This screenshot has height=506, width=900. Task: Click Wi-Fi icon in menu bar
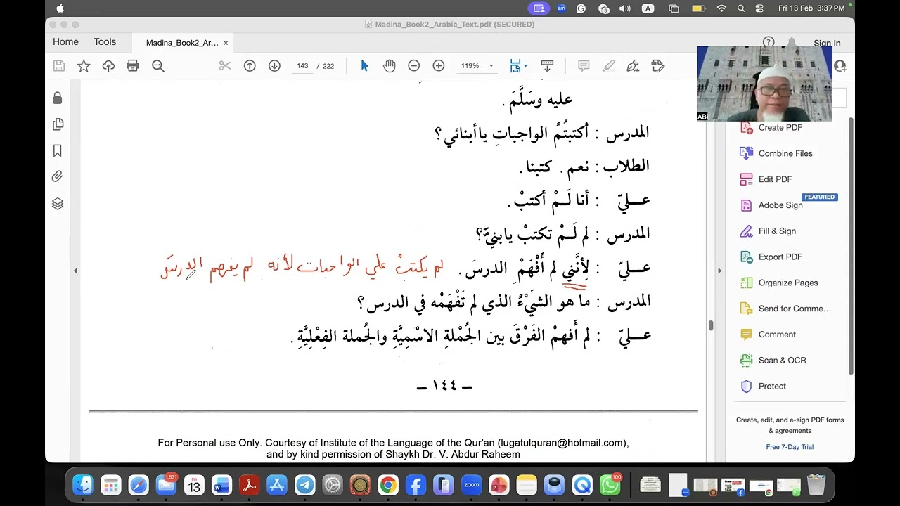click(721, 8)
